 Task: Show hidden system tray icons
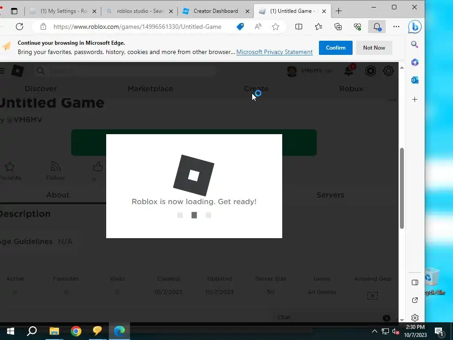tap(374, 331)
